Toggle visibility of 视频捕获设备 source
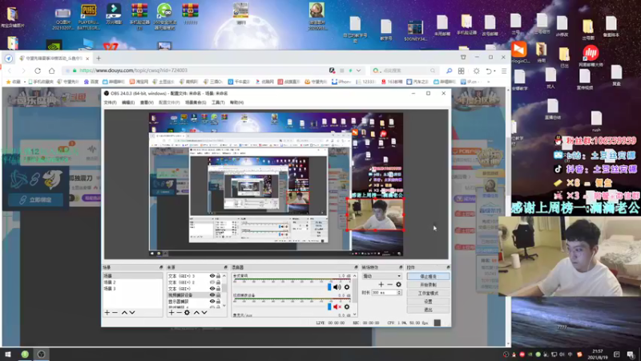The image size is (641, 361). tap(212, 295)
